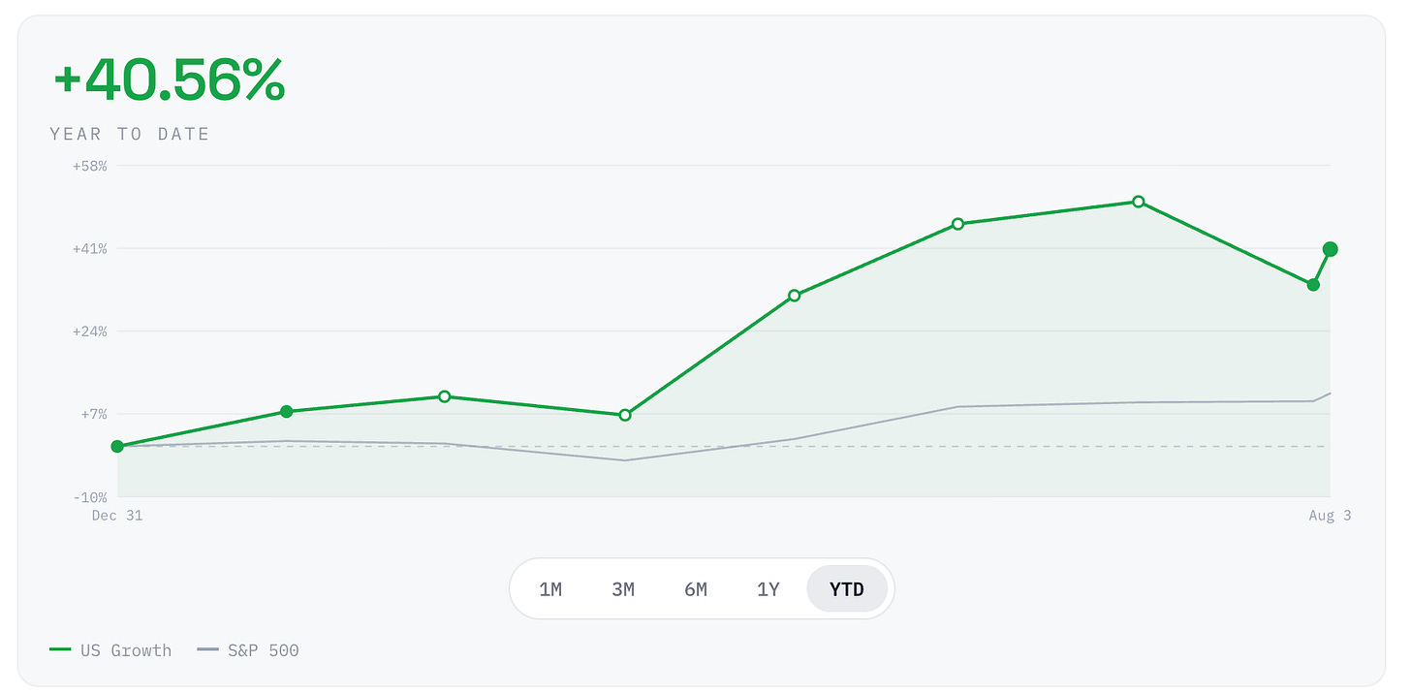Click the Dec 31 date label

(117, 516)
